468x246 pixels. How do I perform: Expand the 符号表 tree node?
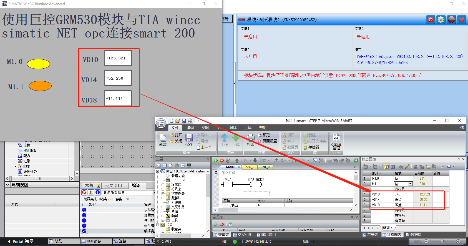click(x=163, y=189)
